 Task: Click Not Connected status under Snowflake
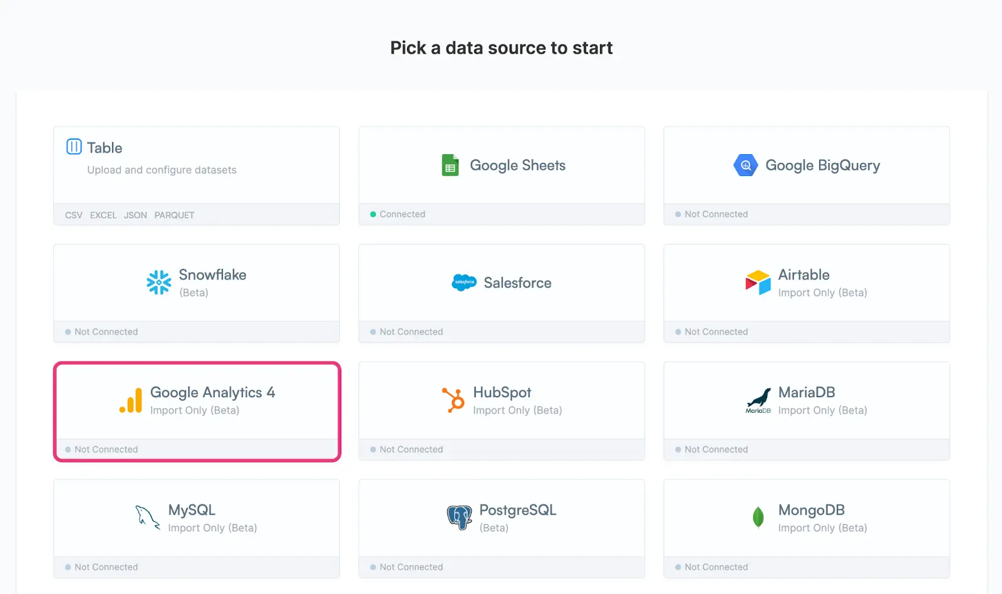tap(105, 331)
